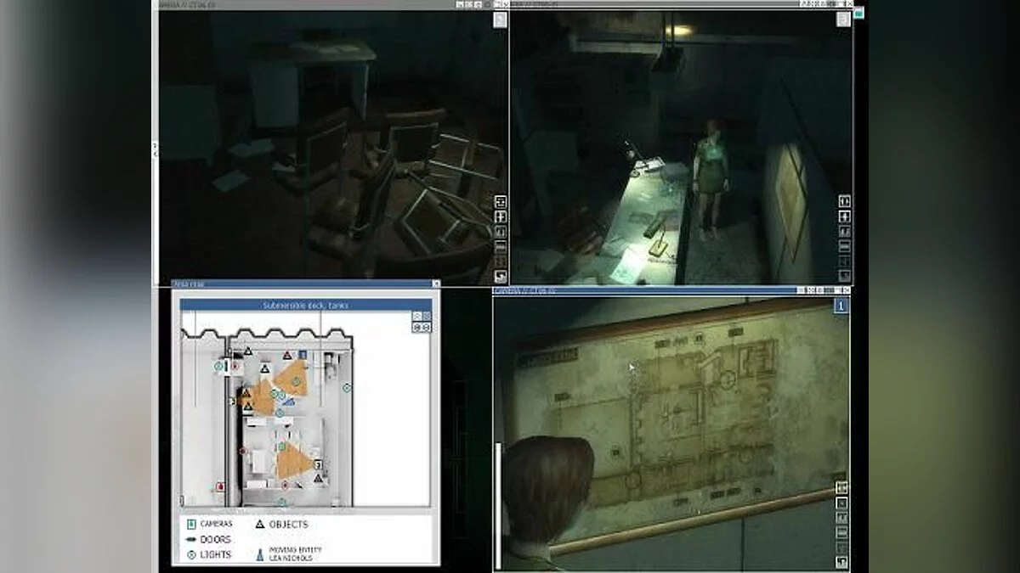
Task: Select camera marker '3' beside the lower orange cone
Action: [318, 465]
